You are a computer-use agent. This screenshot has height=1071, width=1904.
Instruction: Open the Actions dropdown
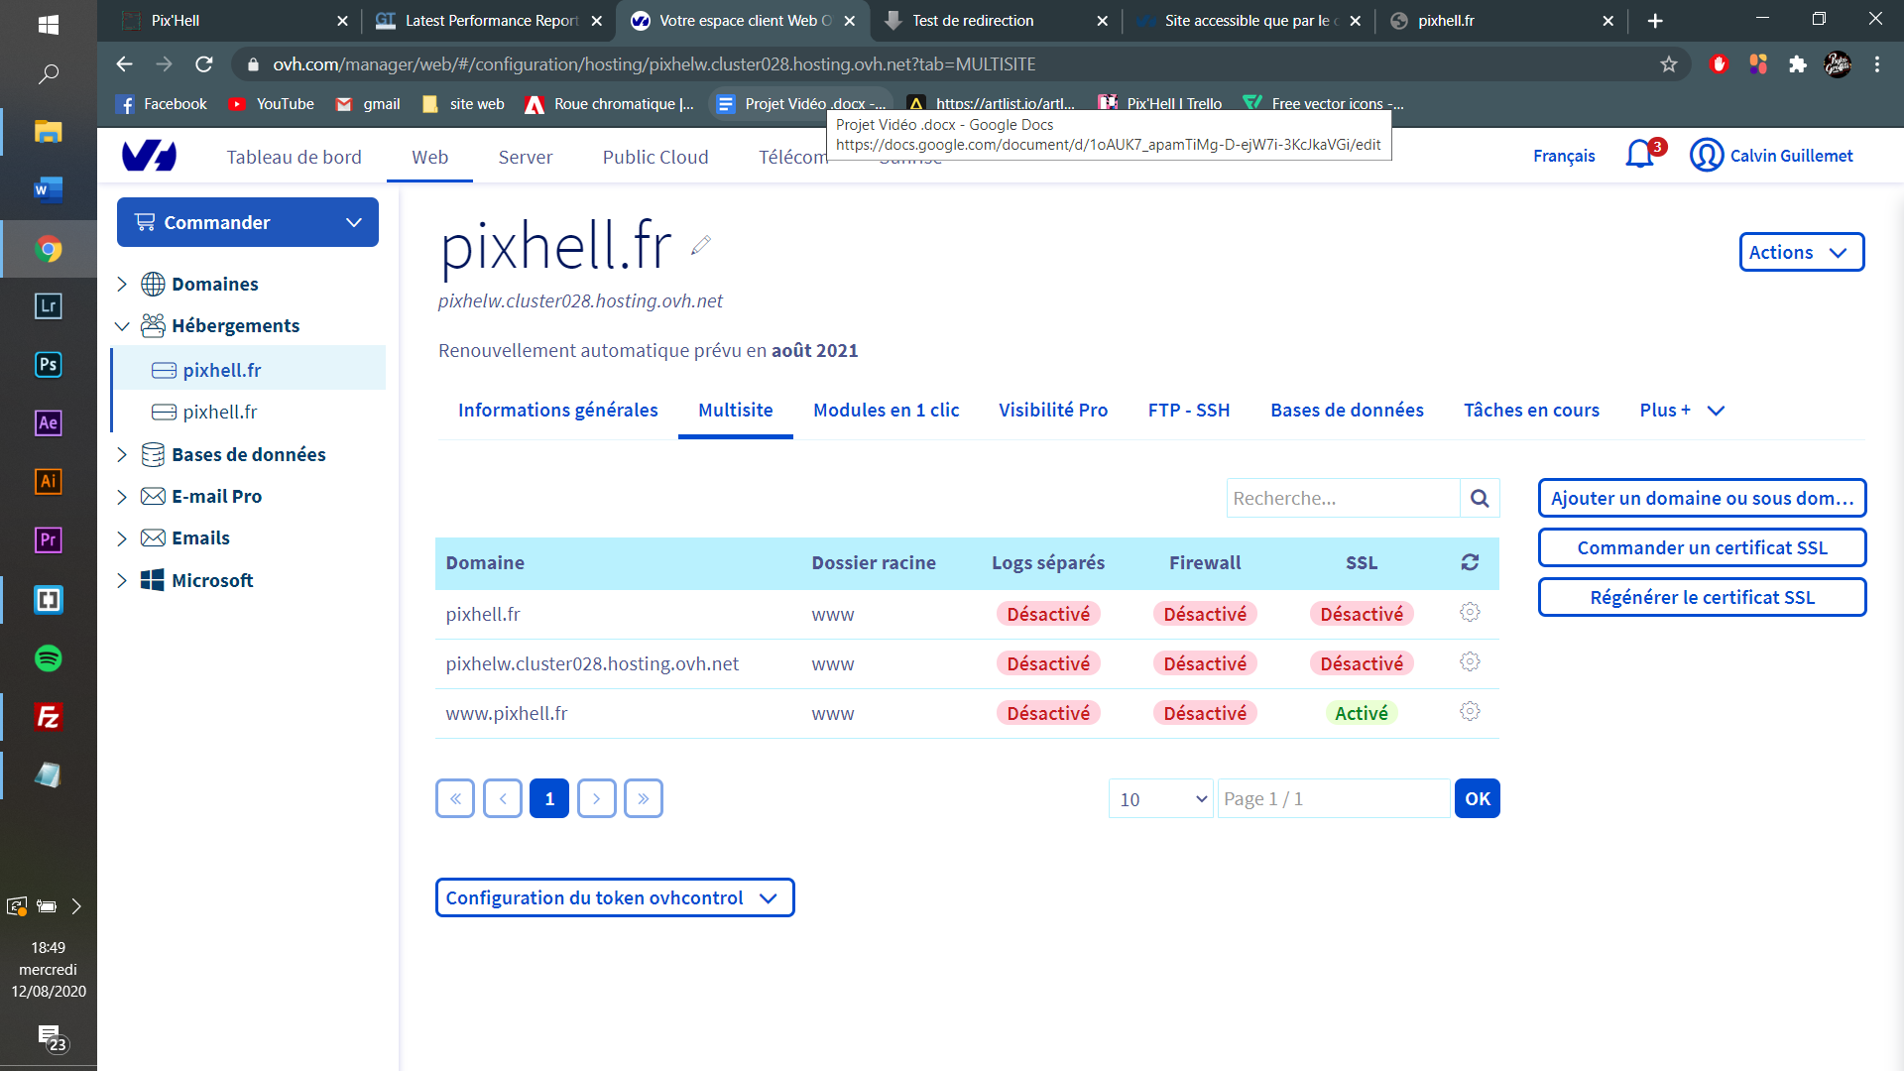point(1801,252)
